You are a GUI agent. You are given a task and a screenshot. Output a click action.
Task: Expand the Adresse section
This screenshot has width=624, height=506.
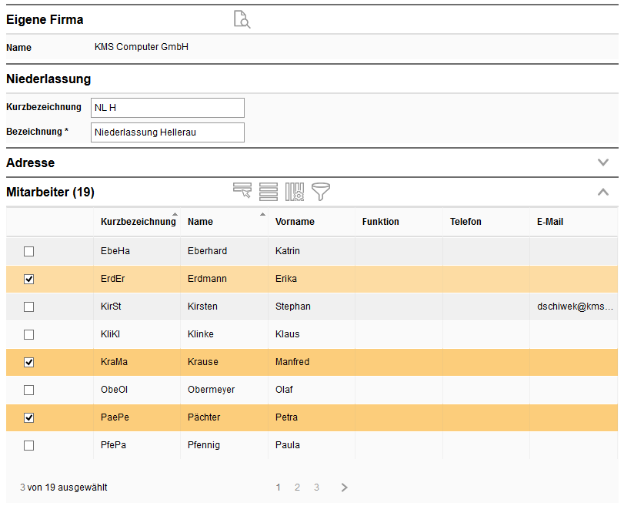[x=603, y=163]
